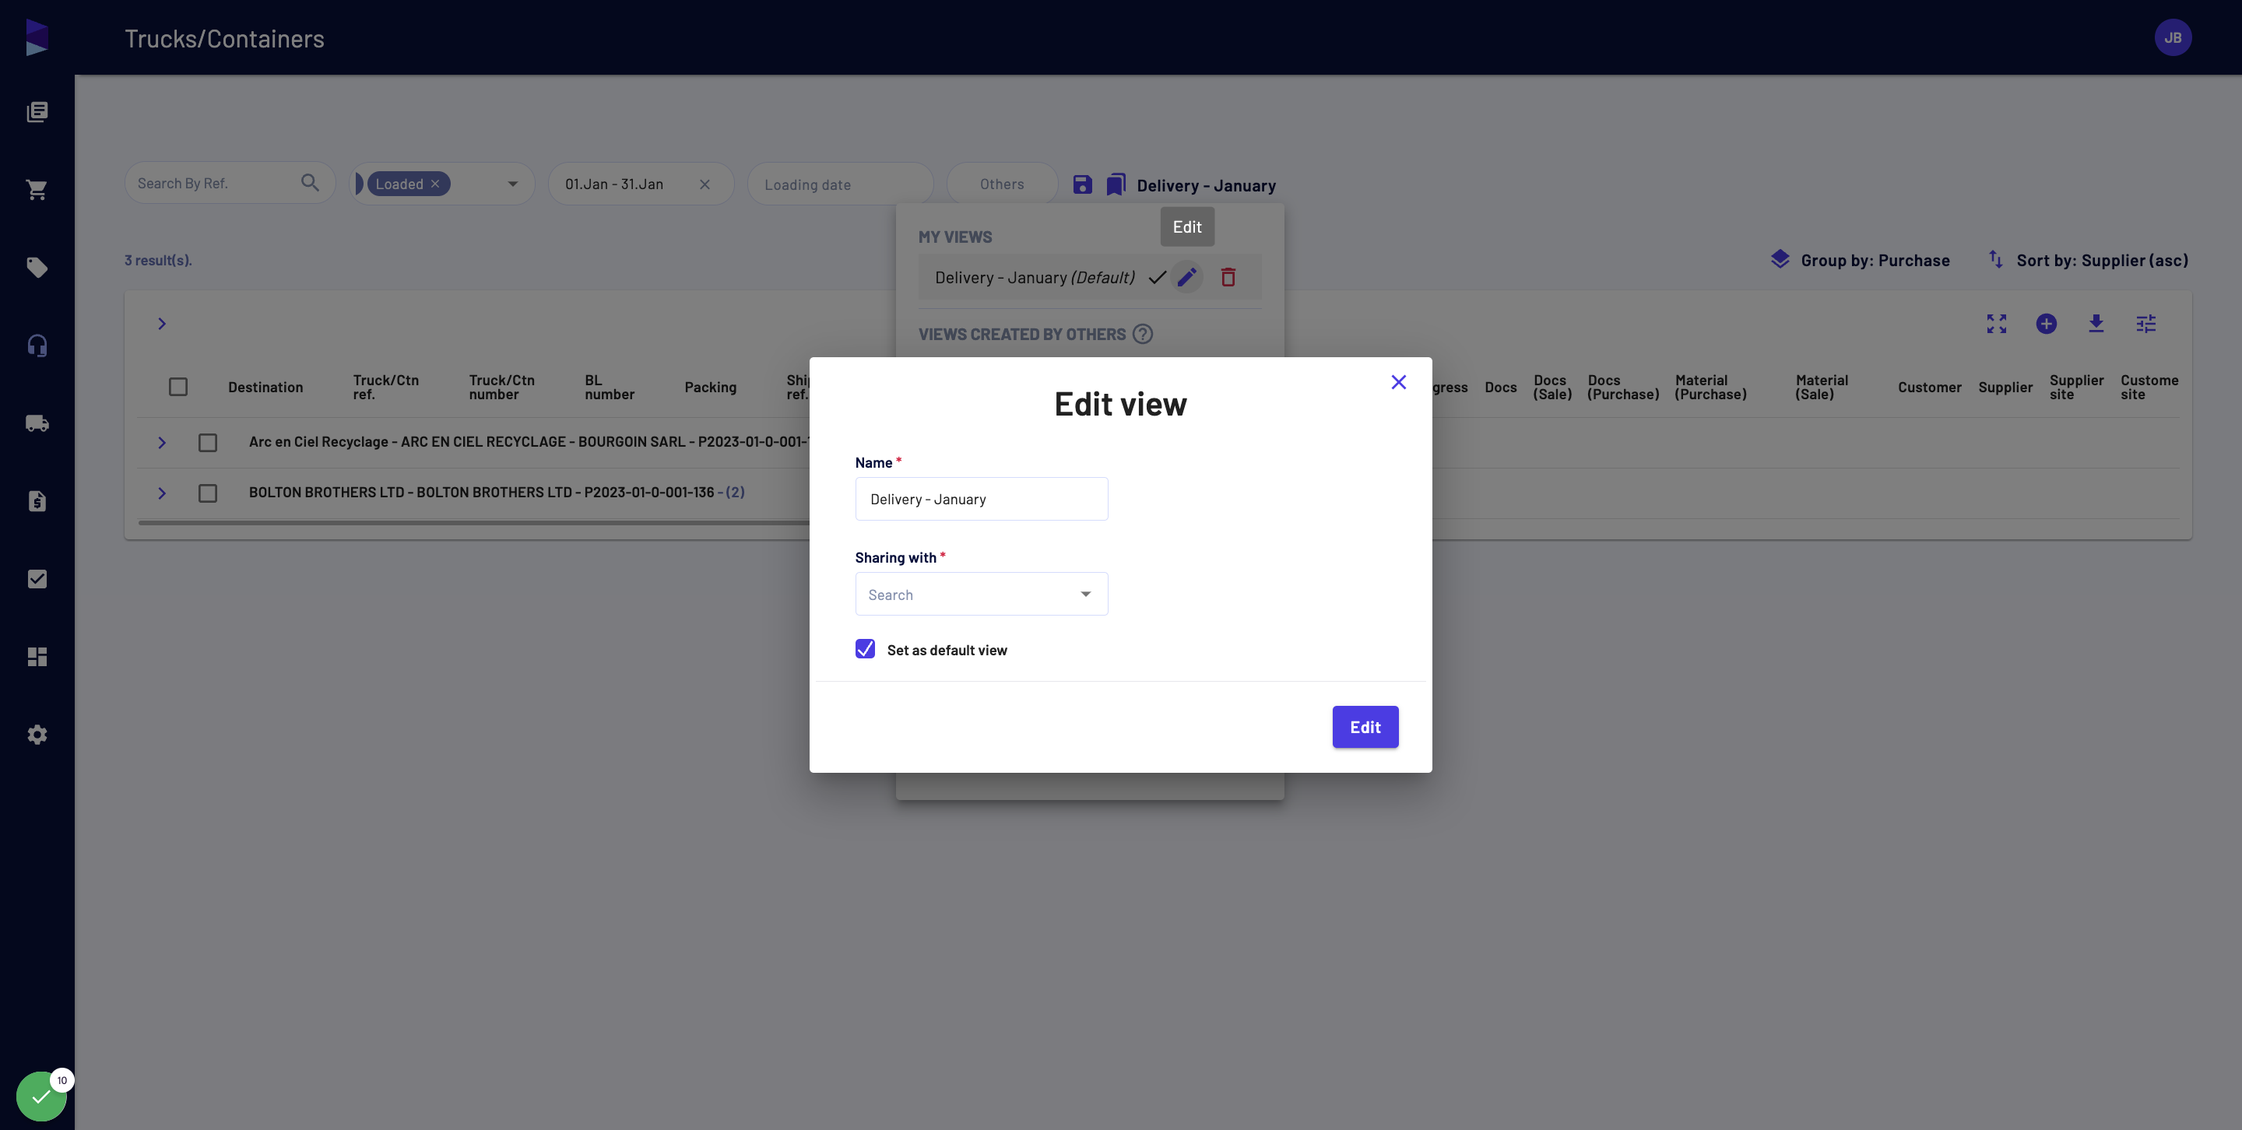Open the Sharing with dropdown
The image size is (2242, 1130).
point(982,594)
